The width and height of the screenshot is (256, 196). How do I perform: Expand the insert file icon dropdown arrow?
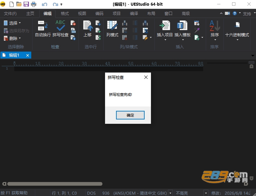click(x=202, y=38)
